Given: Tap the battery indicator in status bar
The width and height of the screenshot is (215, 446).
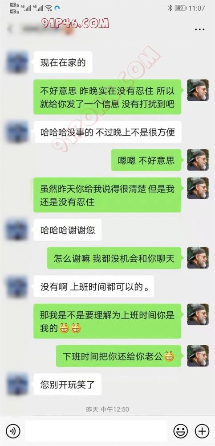Looking at the screenshot, I should click(181, 8).
